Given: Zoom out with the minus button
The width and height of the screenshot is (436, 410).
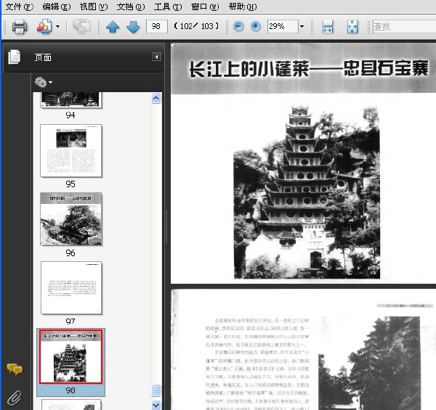Looking at the screenshot, I should point(238,27).
